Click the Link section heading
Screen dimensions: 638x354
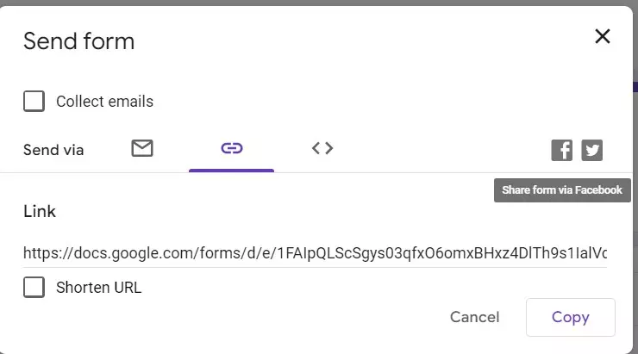click(x=40, y=211)
